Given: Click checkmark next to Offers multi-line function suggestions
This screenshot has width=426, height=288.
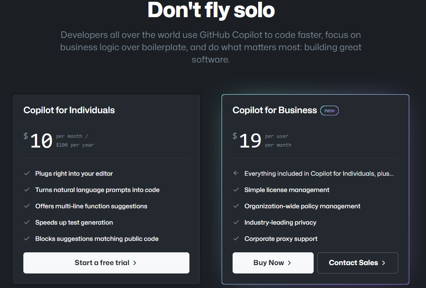Looking at the screenshot, I should pos(27,206).
